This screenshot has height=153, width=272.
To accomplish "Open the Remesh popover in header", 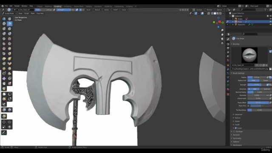I will point(210,10).
